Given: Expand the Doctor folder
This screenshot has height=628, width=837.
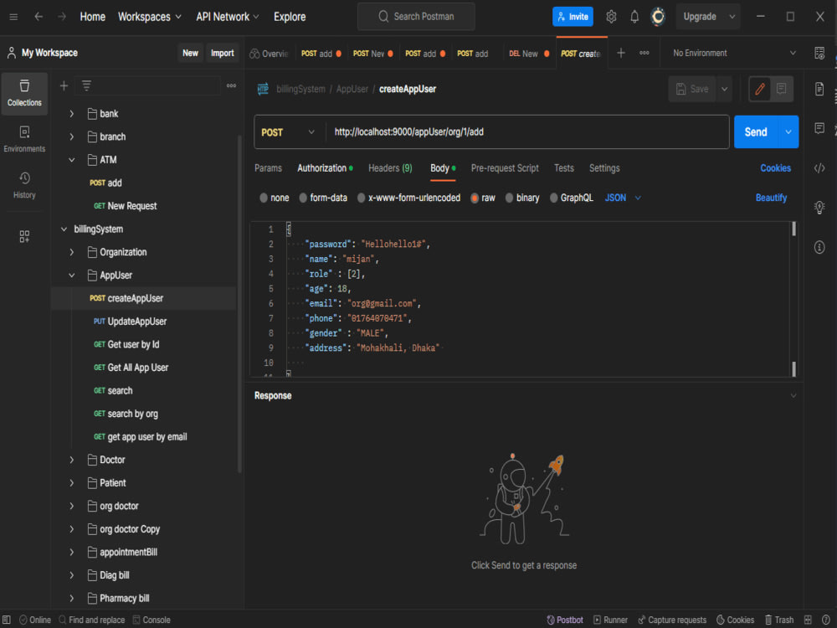Looking at the screenshot, I should pos(71,460).
